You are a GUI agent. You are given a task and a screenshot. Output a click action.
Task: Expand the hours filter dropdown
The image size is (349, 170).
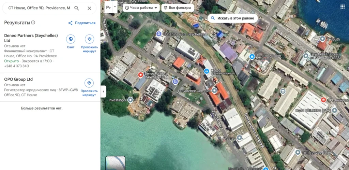pos(141,8)
